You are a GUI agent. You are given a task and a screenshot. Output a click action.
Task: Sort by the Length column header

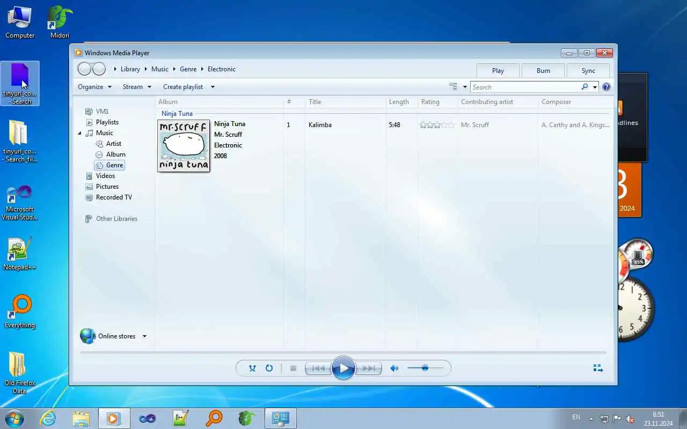click(401, 102)
